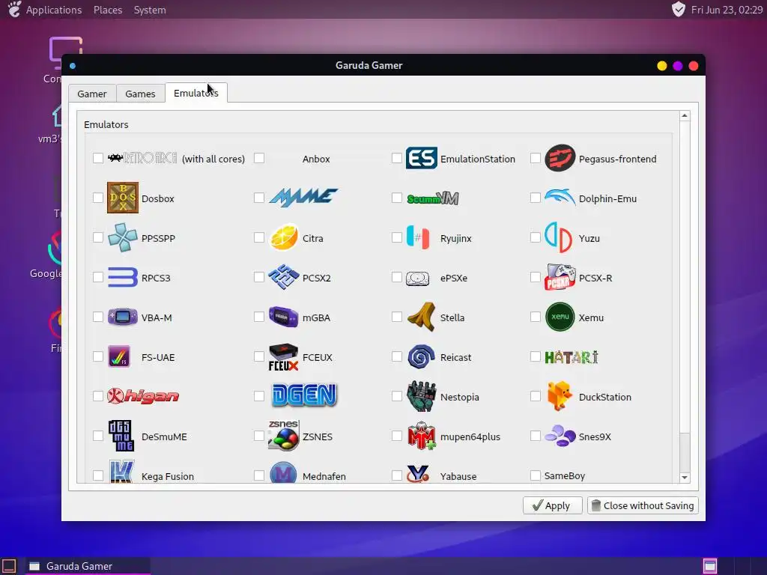The image size is (767, 575).
Task: Click the Apply button
Action: [552, 505]
